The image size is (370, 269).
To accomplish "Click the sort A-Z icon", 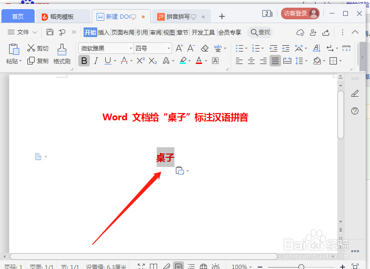I will 317,48.
